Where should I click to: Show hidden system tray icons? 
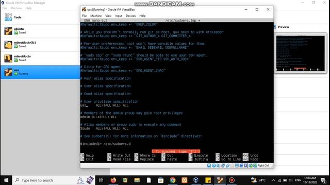[x=273, y=180]
